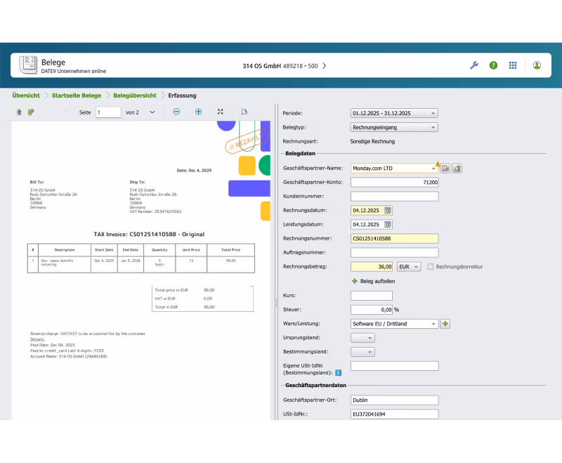
Task: Click the rotate page icon
Action: (244, 112)
